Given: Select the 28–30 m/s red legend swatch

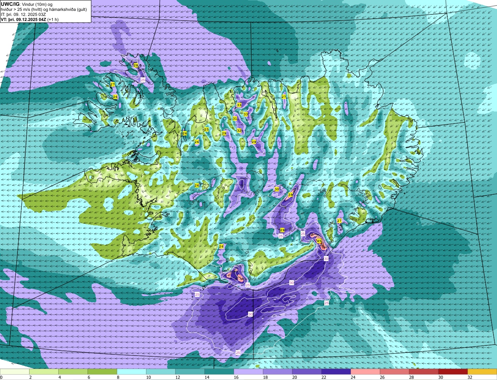Looking at the screenshot, I should click(424, 372).
